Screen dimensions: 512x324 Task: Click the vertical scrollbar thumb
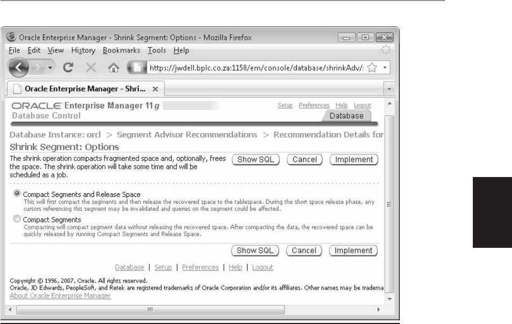click(389, 204)
